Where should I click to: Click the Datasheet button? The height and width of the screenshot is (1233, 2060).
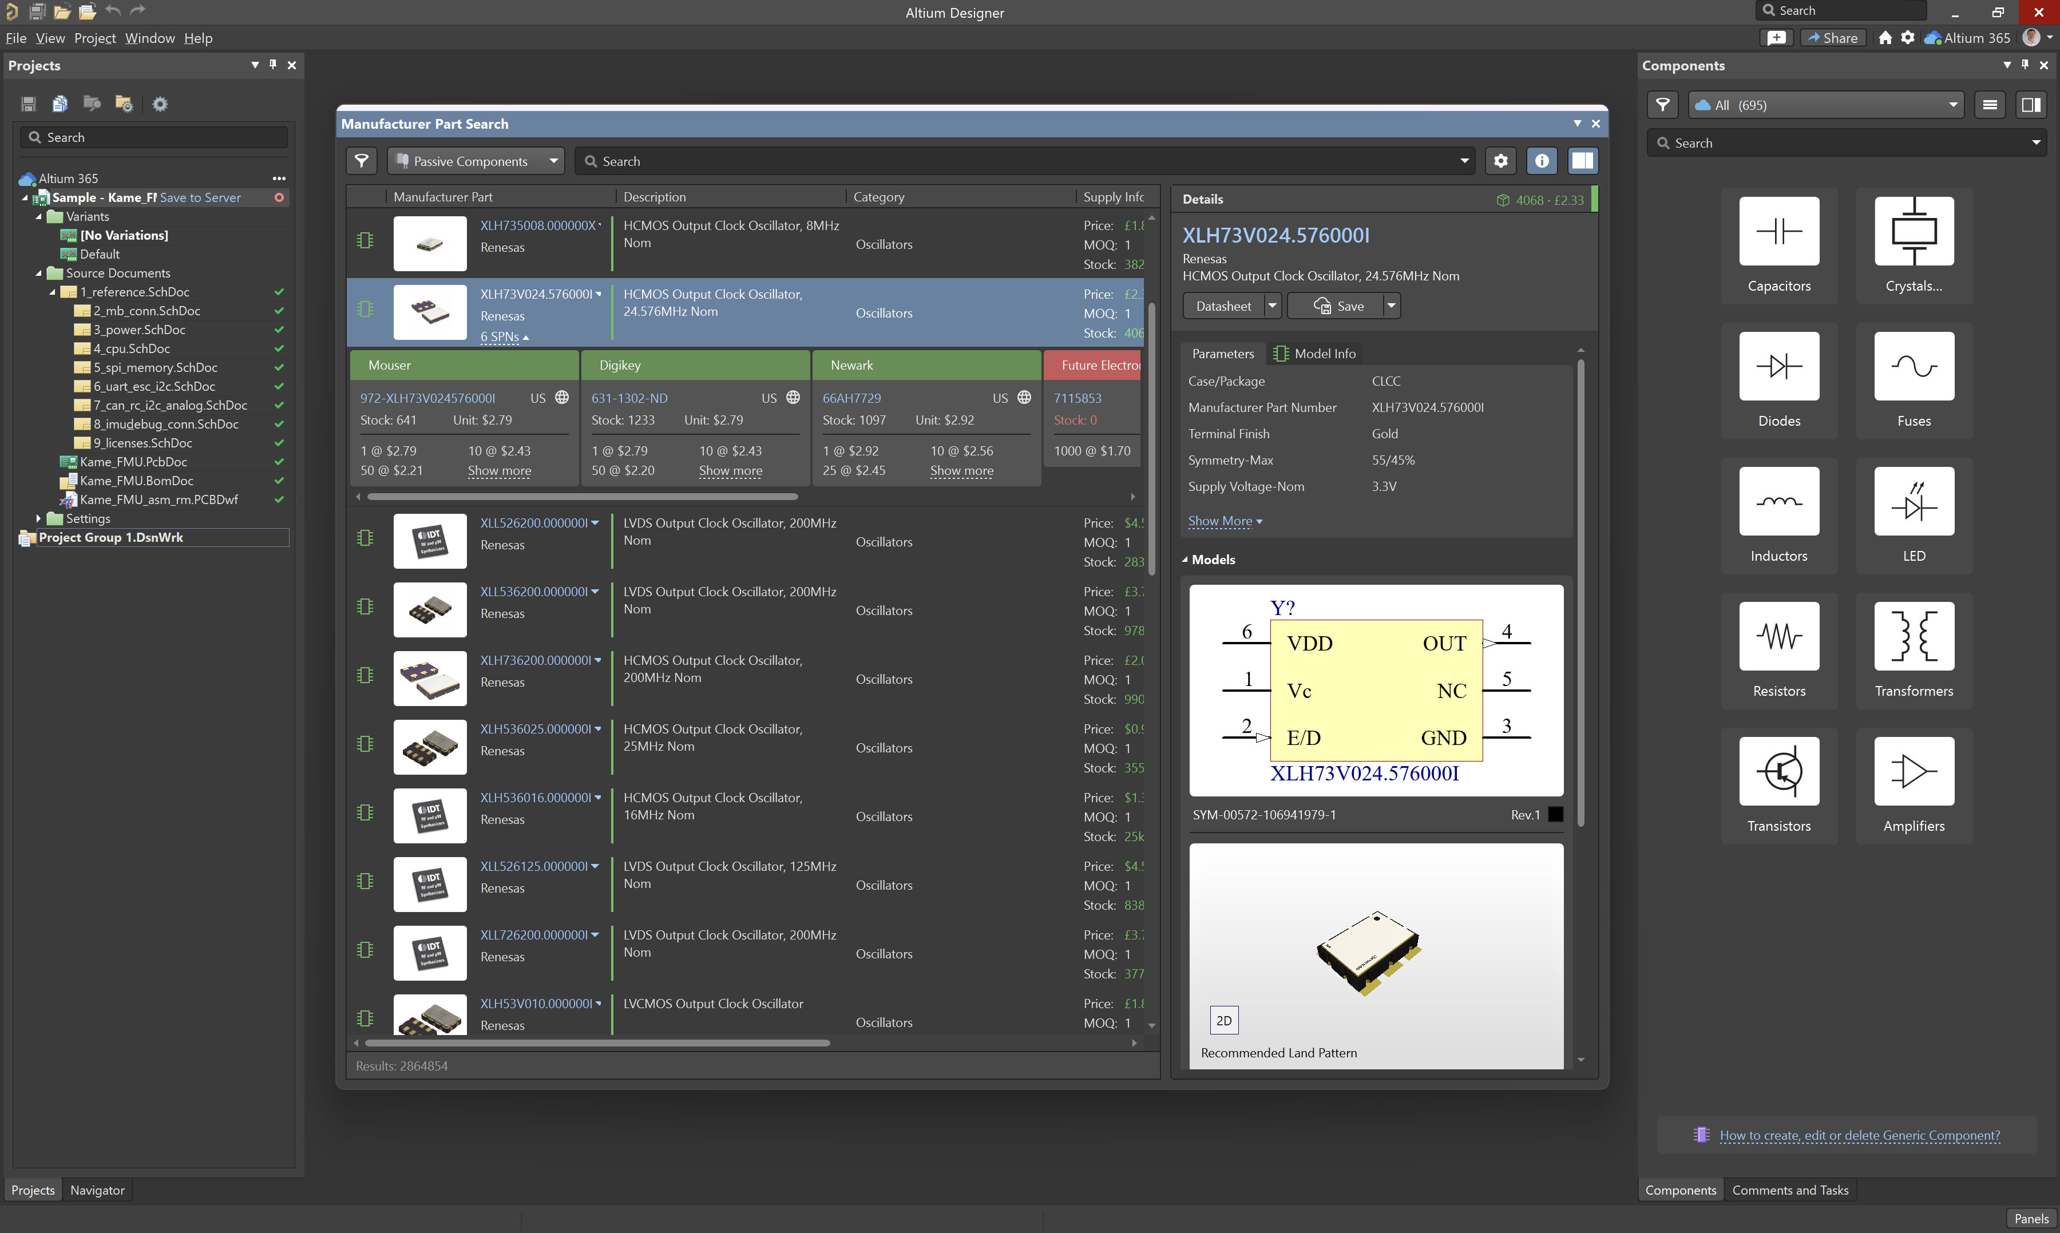(x=1223, y=307)
